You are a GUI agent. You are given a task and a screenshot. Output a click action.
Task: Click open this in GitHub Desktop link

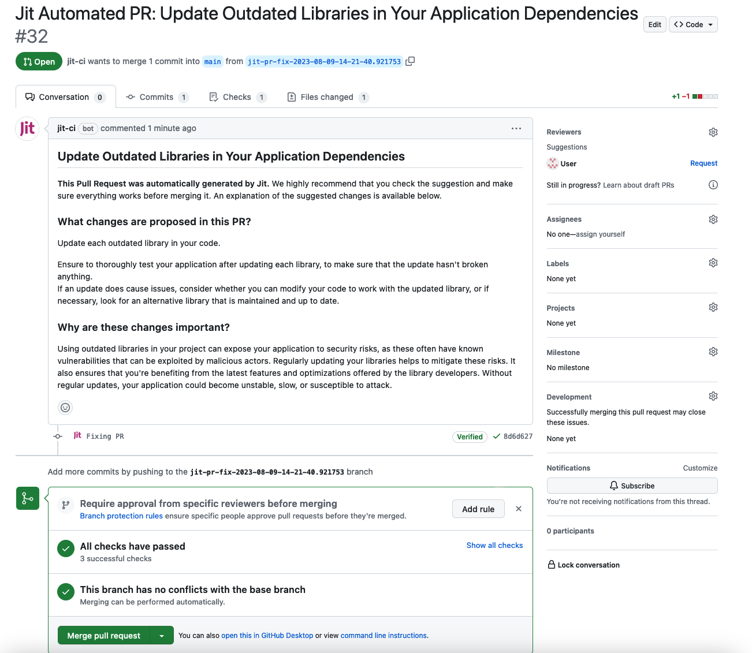267,636
